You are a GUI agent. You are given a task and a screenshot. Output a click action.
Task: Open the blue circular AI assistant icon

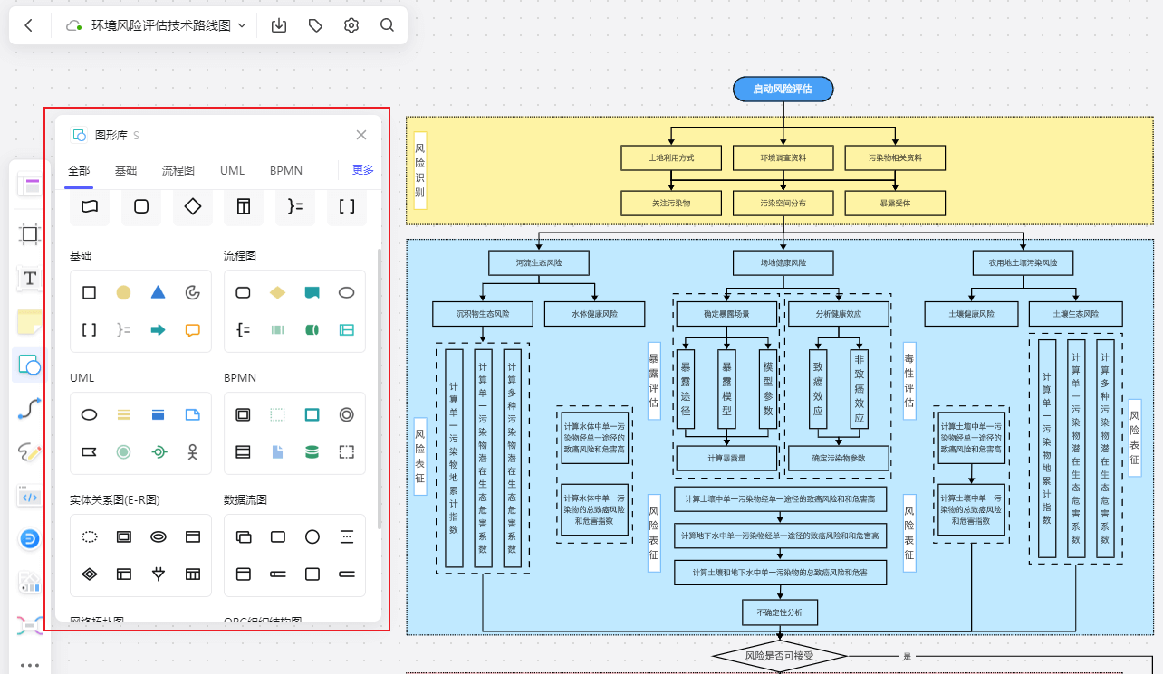(30, 539)
